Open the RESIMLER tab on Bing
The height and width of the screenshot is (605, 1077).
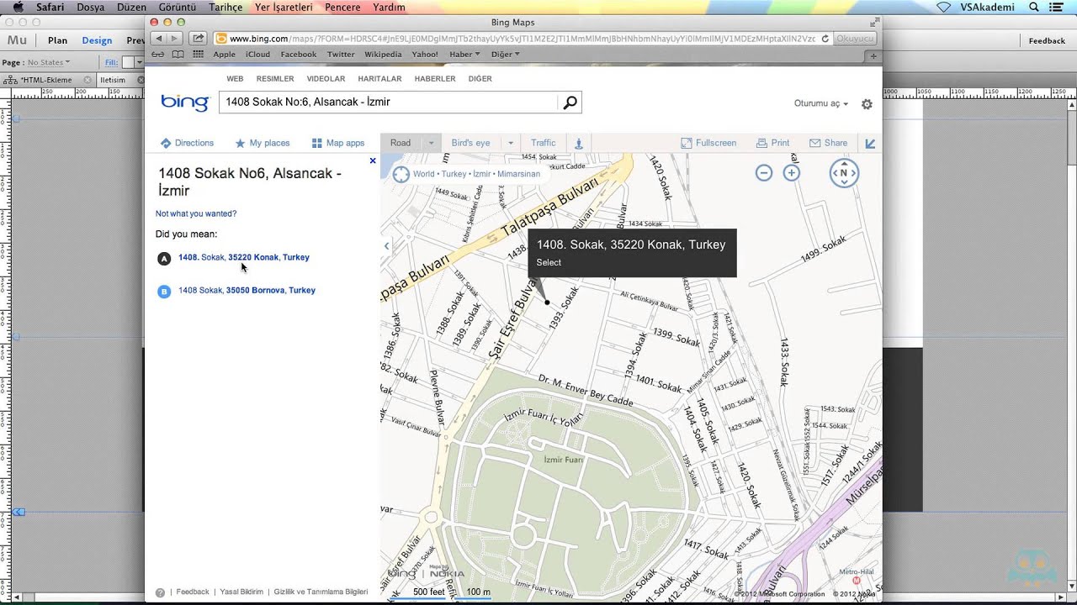tap(275, 79)
